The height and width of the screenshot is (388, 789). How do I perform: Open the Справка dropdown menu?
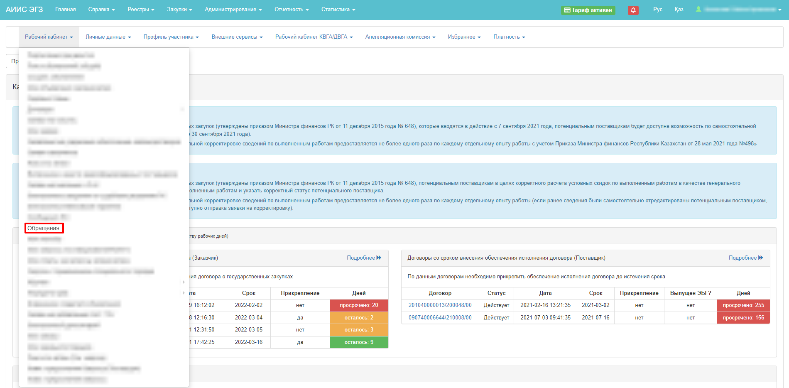[x=101, y=10]
